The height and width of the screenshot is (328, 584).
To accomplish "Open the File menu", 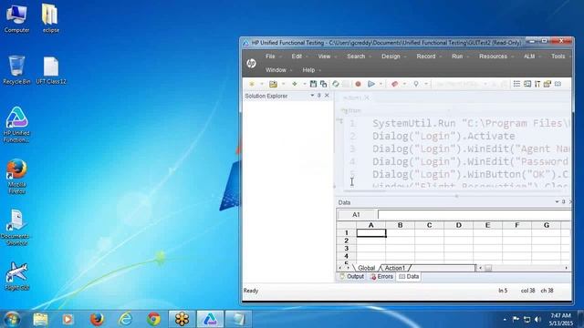I will pos(270,56).
